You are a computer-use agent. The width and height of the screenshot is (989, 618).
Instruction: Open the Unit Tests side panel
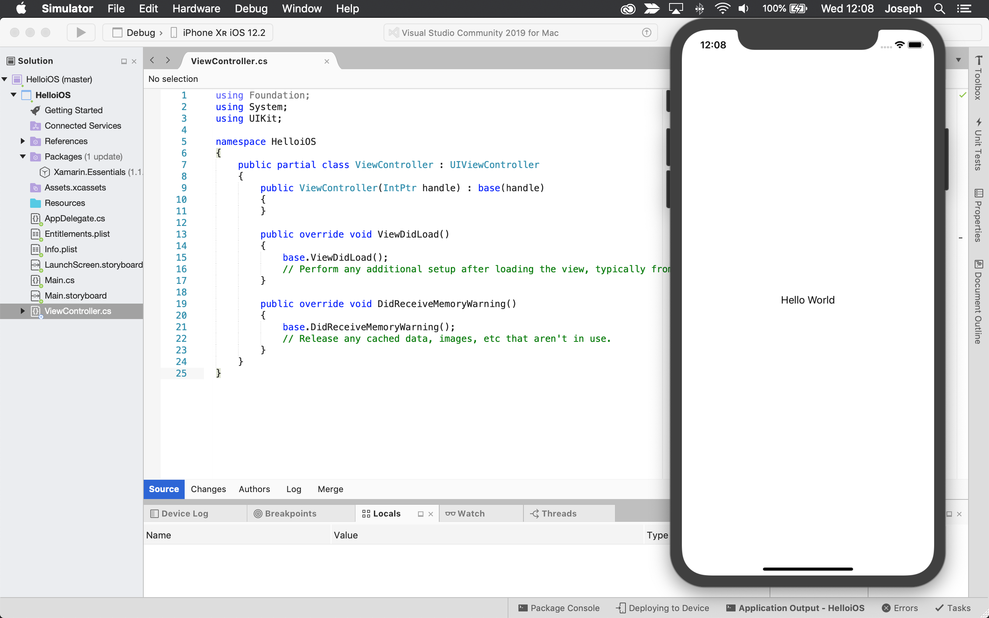pyautogui.click(x=978, y=144)
